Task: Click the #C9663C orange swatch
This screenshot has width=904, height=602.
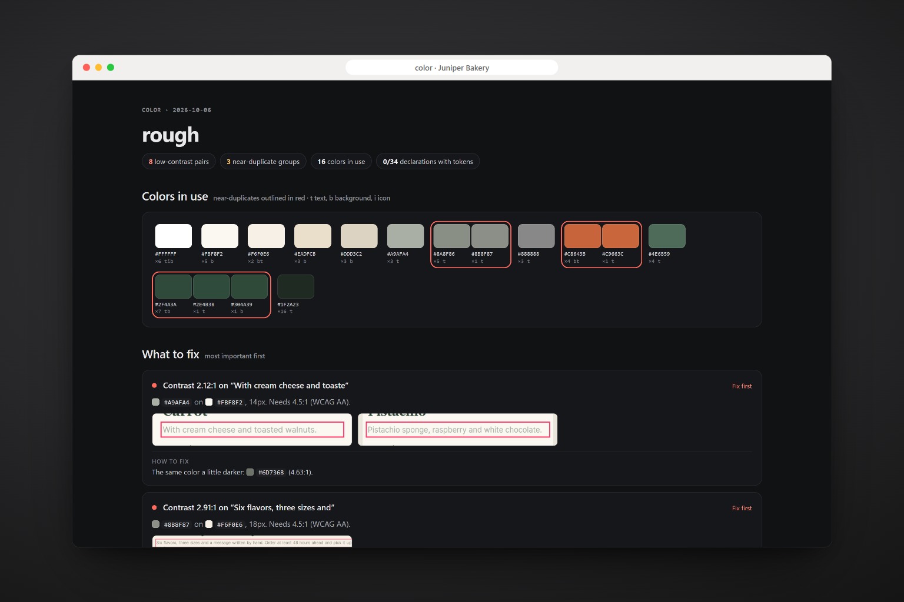Action: (x=620, y=236)
